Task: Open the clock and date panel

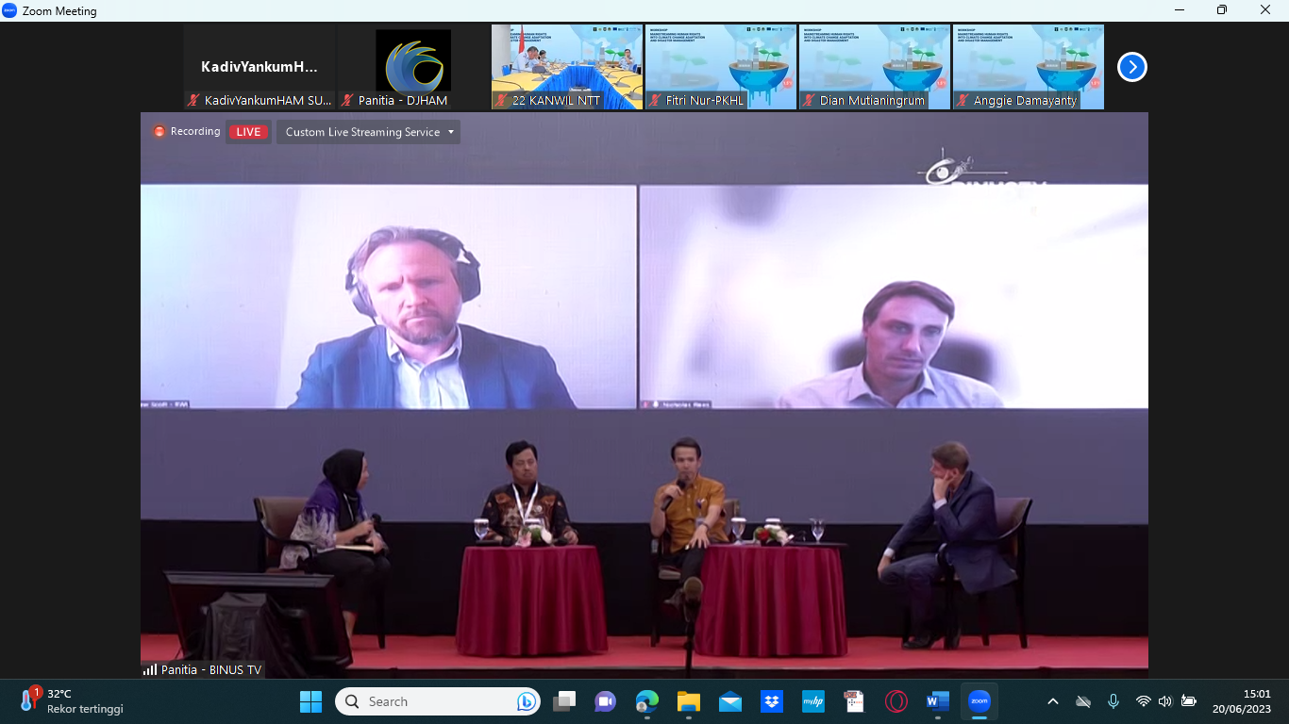Action: click(1242, 701)
